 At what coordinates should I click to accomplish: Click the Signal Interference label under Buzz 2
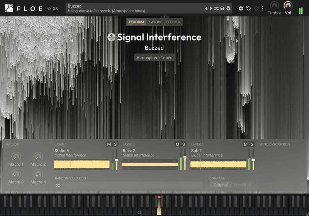tap(138, 155)
